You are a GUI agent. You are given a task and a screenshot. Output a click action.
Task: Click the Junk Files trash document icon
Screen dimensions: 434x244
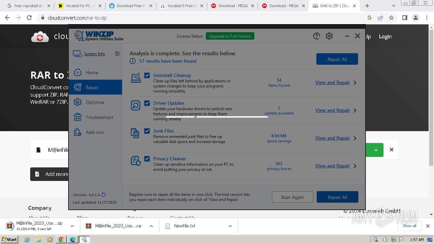(x=135, y=133)
